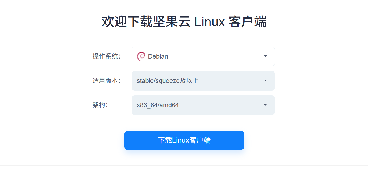The width and height of the screenshot is (368, 170).
Task: Click the 操作系统 label
Action: point(107,56)
